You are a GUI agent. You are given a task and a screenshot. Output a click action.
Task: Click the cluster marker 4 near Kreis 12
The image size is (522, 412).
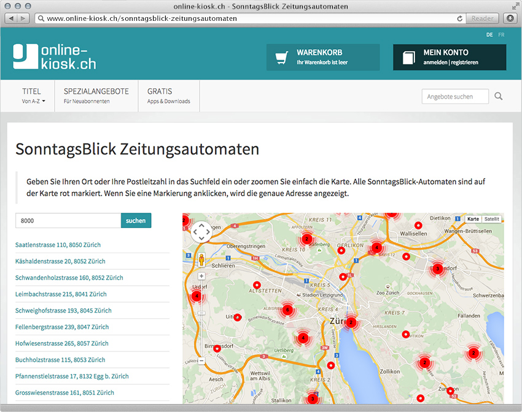[x=377, y=248]
